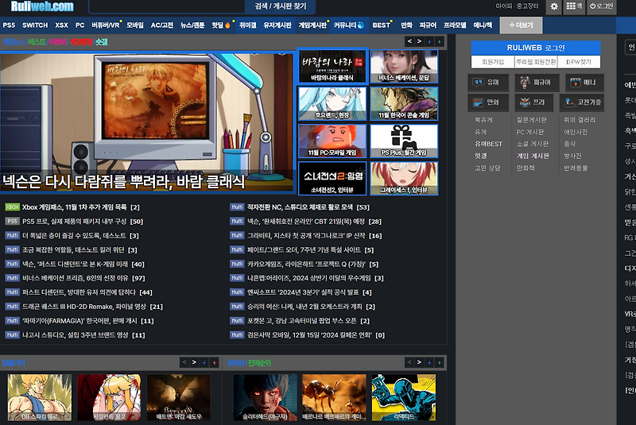Open the 고전게임 shortcut icon in sidebar

click(582, 102)
